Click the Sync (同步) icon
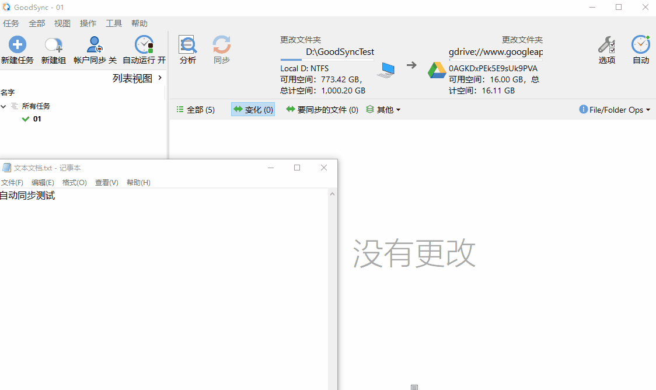The image size is (656, 390). tap(222, 44)
